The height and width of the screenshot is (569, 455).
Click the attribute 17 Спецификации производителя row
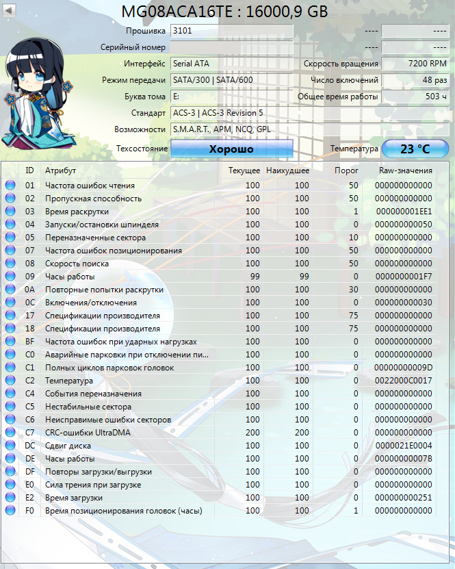[x=219, y=316]
